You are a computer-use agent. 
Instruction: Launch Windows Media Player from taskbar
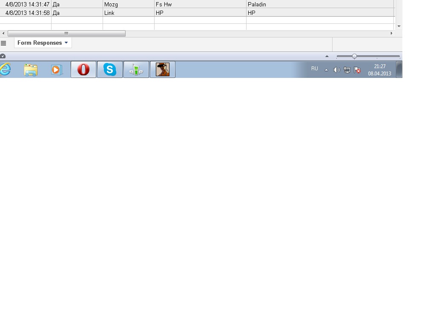click(x=57, y=69)
